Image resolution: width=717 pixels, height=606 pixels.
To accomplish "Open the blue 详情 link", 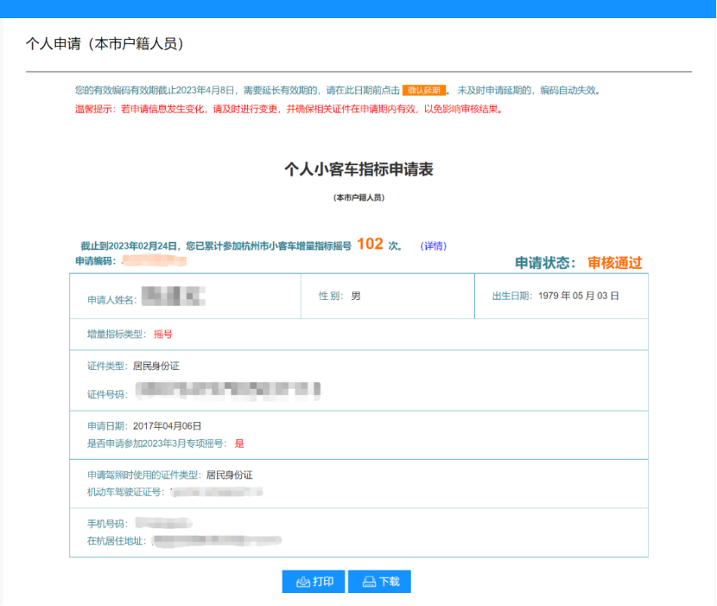I will [433, 246].
